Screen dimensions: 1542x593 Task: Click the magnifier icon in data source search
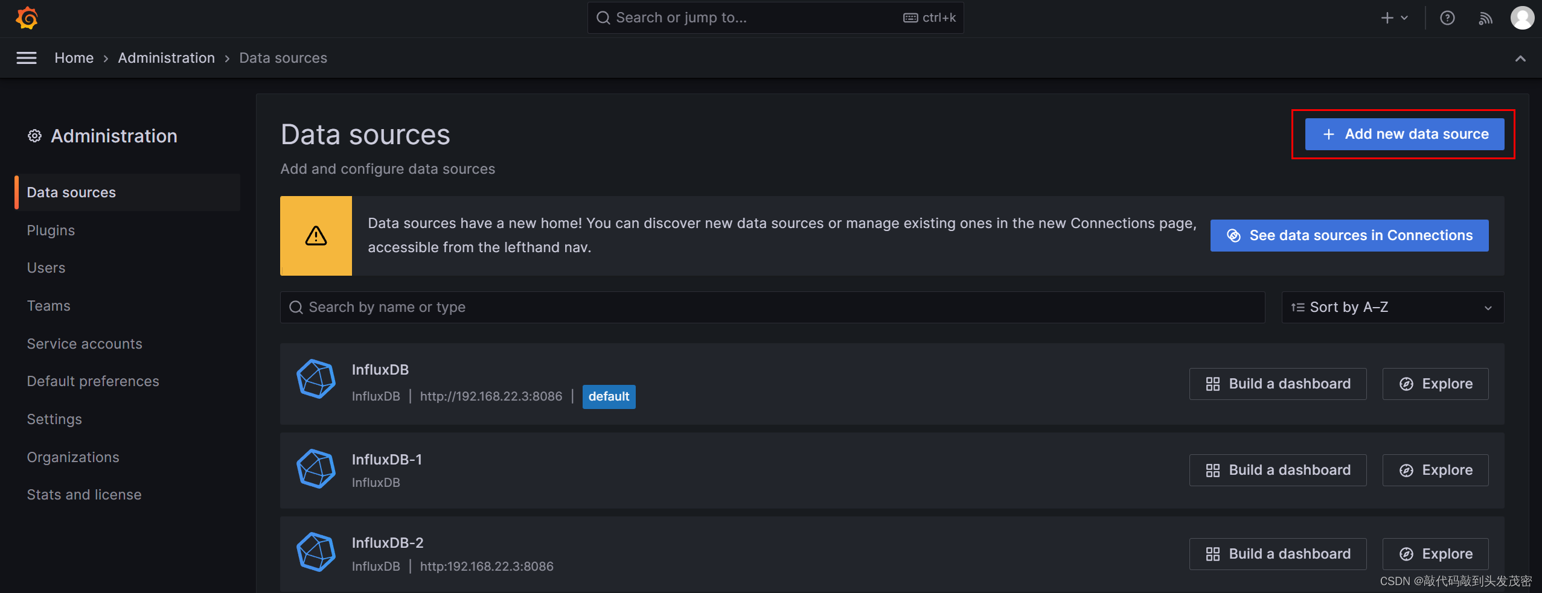296,308
